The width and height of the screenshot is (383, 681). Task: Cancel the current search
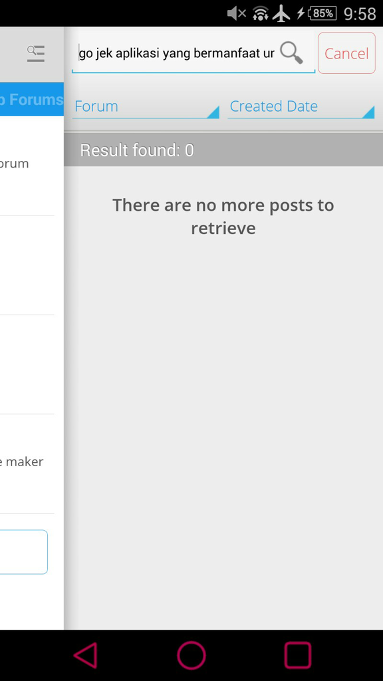[346, 53]
